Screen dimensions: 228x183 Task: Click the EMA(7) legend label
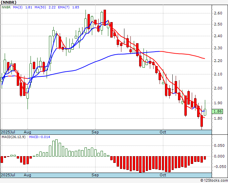coord(64,7)
